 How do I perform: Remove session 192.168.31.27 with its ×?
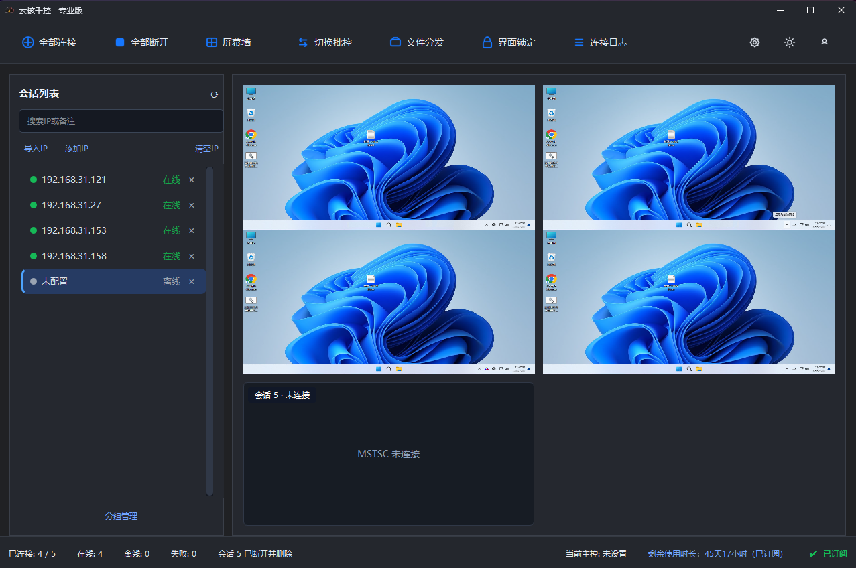tap(192, 205)
